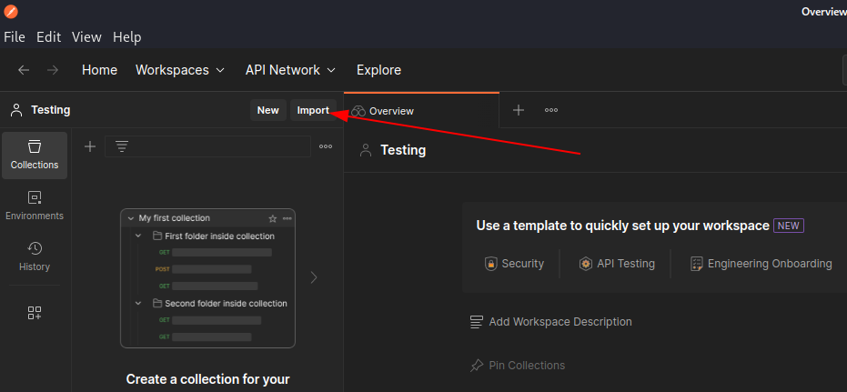Choose the Security template

(x=515, y=264)
